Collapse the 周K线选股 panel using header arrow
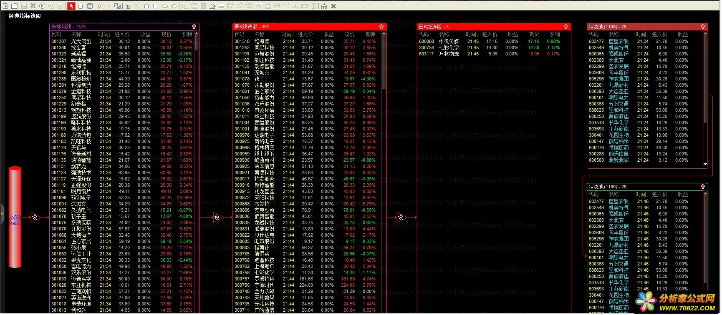Image resolution: width=722 pixels, height=315 pixels. click(x=381, y=27)
